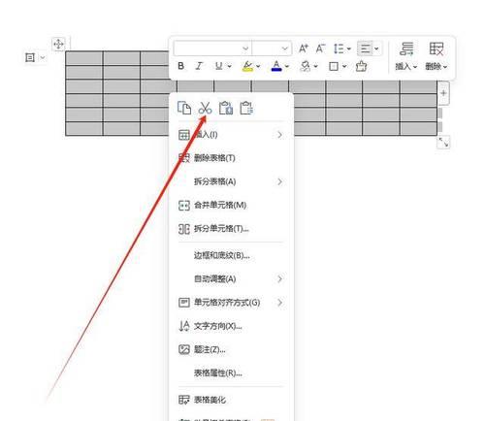Click the plus icon to add column

[443, 93]
